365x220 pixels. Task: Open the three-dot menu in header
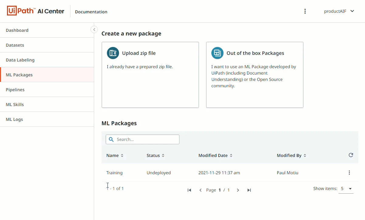tap(305, 11)
